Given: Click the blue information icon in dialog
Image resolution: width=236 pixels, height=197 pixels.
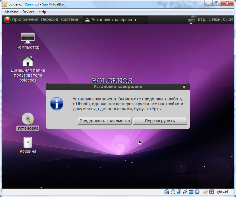Looking at the screenshot, I should pyautogui.click(x=57, y=104).
